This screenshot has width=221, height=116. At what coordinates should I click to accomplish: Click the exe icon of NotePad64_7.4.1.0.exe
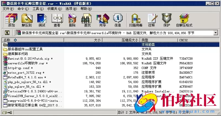click(x=5, y=77)
